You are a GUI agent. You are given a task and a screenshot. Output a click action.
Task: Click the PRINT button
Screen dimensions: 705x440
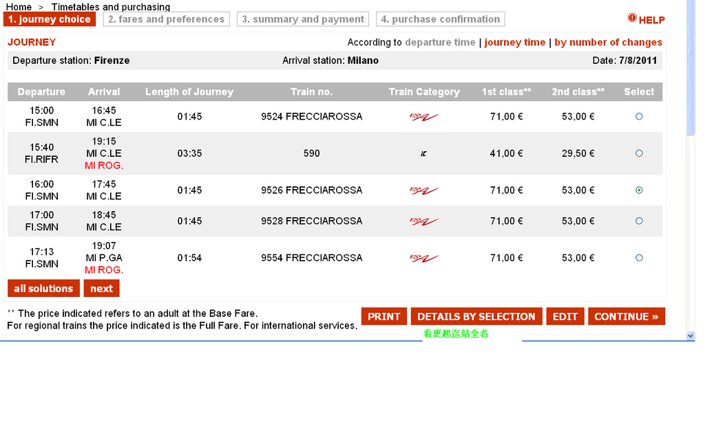(x=384, y=316)
